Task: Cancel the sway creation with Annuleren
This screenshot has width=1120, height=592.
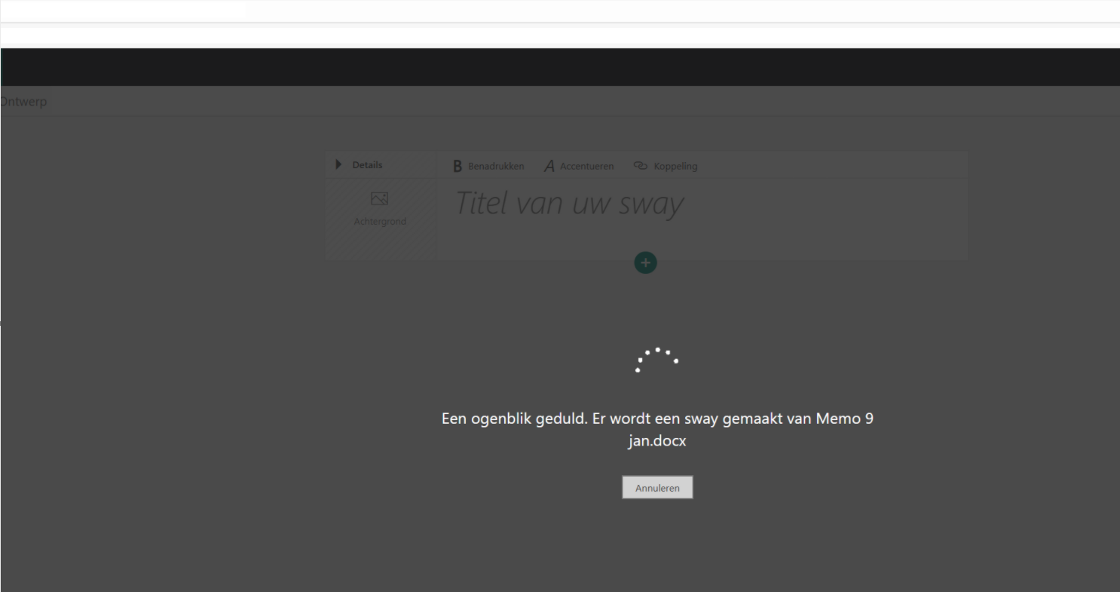Action: pyautogui.click(x=657, y=488)
